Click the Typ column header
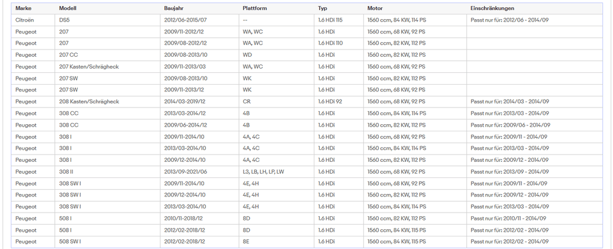The width and height of the screenshot is (613, 249). coord(339,8)
